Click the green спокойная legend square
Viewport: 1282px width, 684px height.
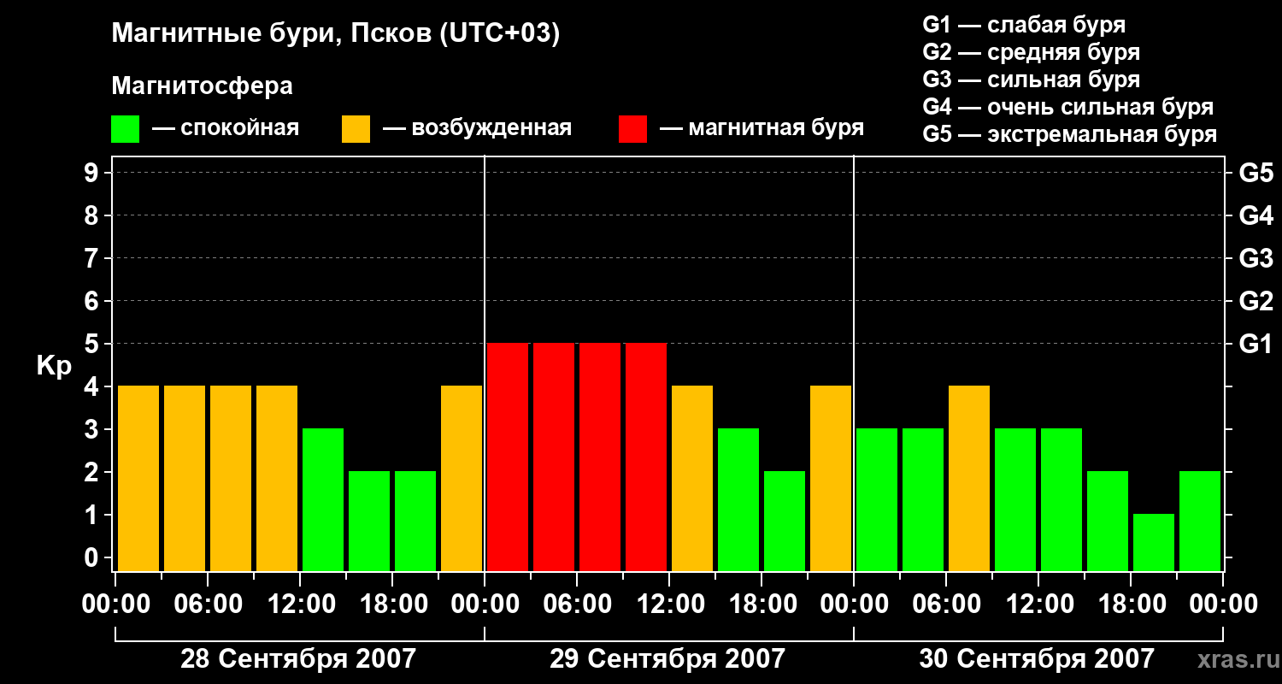point(125,129)
